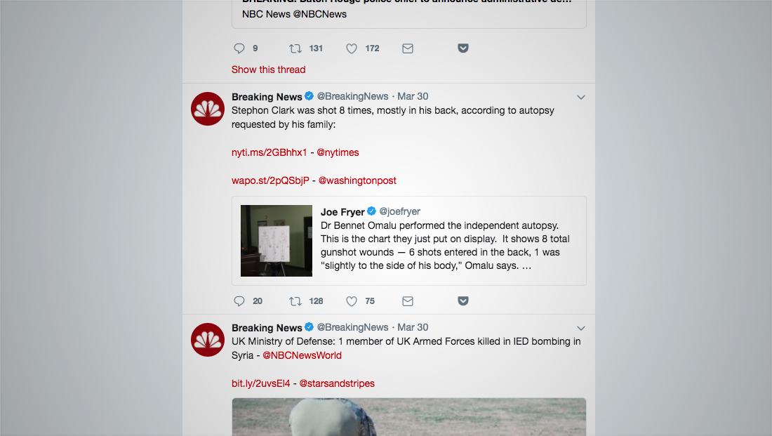This screenshot has height=436, width=772.
Task: Open Joe Fryer's autopsy chart image
Action: 276,240
